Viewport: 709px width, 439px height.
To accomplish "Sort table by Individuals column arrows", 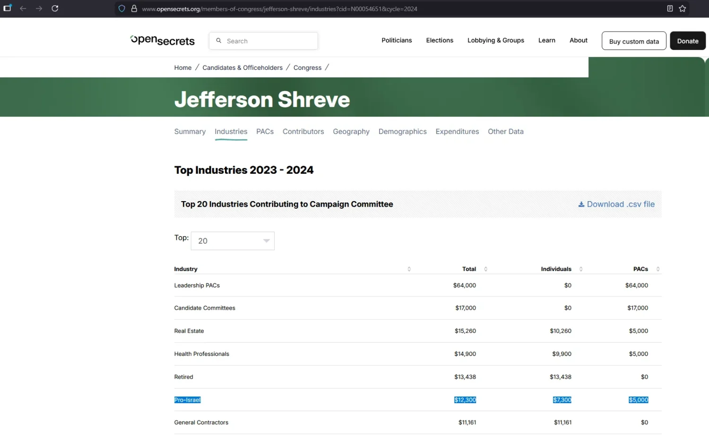I will coord(581,269).
